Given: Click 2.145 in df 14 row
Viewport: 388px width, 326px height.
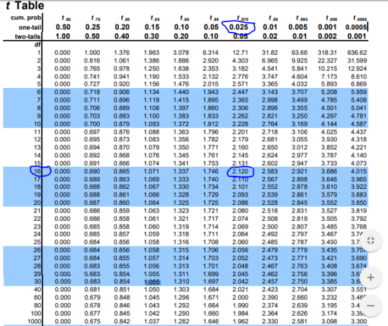Looking at the screenshot, I should 240,156.
